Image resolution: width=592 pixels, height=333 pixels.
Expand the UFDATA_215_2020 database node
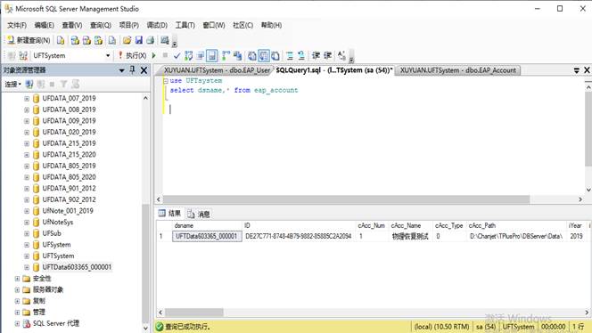(x=27, y=155)
